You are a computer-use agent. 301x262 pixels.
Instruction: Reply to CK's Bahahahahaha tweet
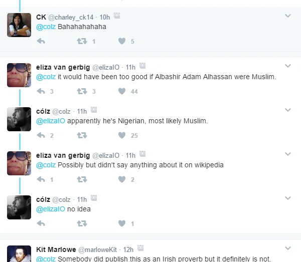click(x=41, y=41)
